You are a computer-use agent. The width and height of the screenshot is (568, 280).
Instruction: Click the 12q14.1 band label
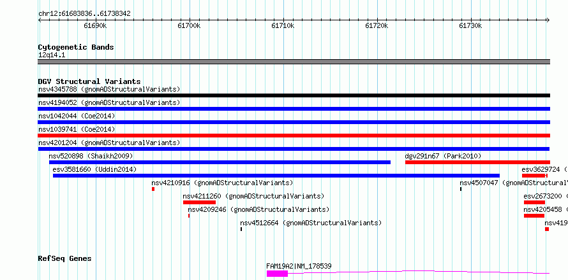(x=52, y=55)
